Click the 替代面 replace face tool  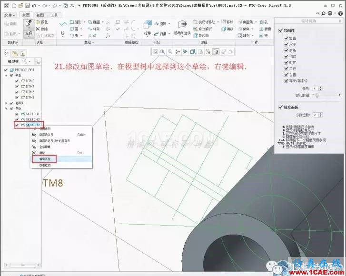click(201, 35)
